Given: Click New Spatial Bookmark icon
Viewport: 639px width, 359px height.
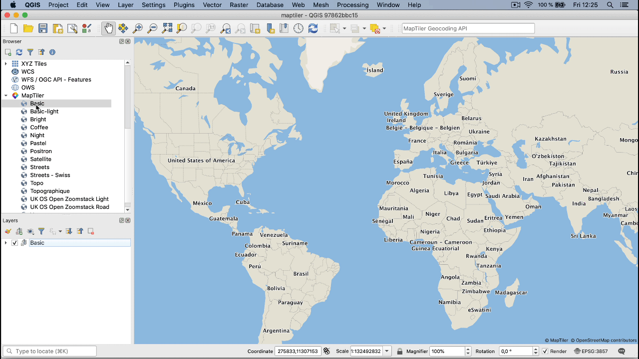Looking at the screenshot, I should [270, 28].
